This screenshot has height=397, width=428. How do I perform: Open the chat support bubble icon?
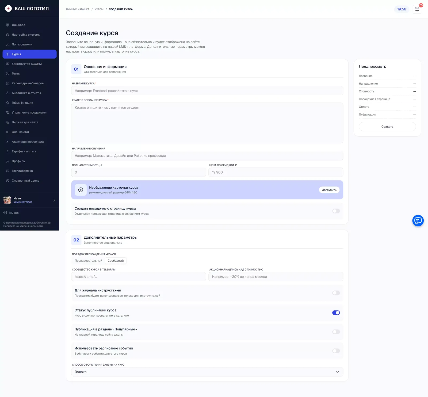(418, 221)
